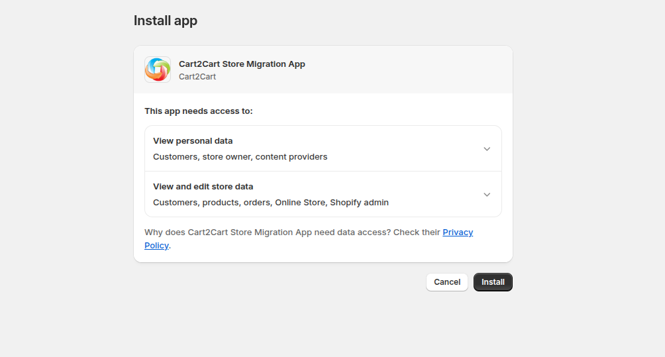Click the Install app page heading
The image size is (665, 357).
[x=166, y=21]
